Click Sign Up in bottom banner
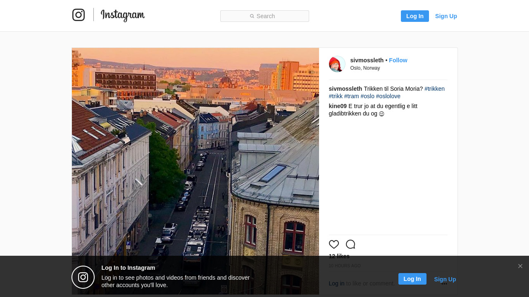This screenshot has width=529, height=297. [x=445, y=279]
